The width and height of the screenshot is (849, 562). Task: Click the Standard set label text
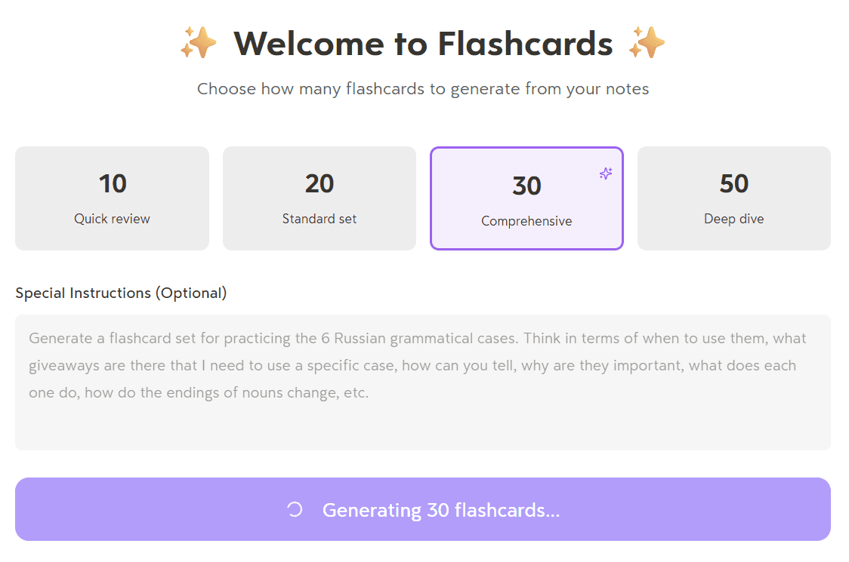(319, 219)
